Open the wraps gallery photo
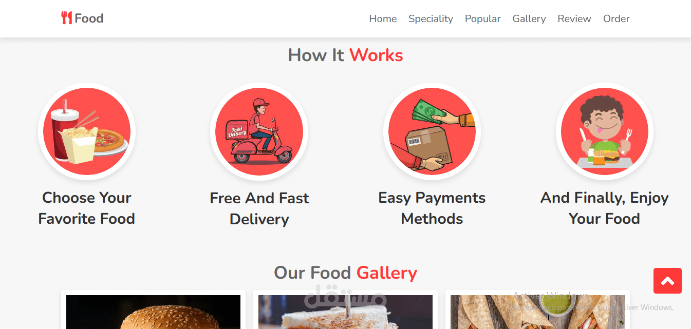Viewport: 691px width, 329px height. pyautogui.click(x=537, y=312)
